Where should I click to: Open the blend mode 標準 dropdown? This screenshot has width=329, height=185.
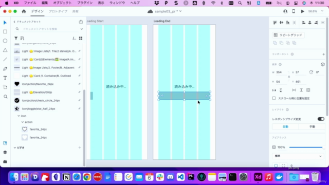298,156
